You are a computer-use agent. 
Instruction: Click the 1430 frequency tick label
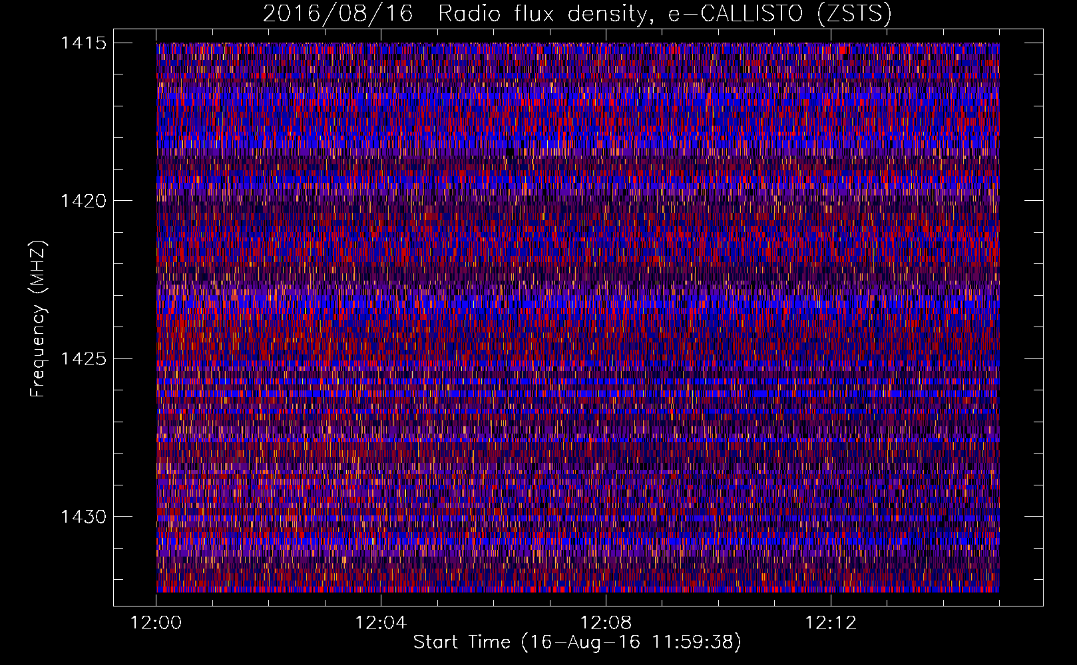[83, 517]
